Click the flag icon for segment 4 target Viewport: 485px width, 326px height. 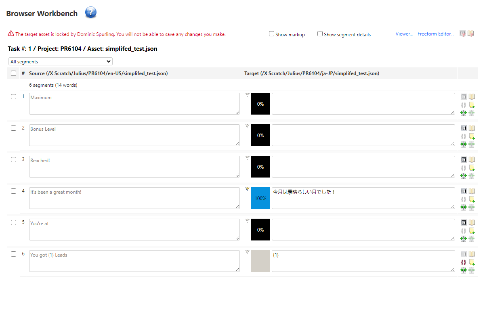coord(248,189)
